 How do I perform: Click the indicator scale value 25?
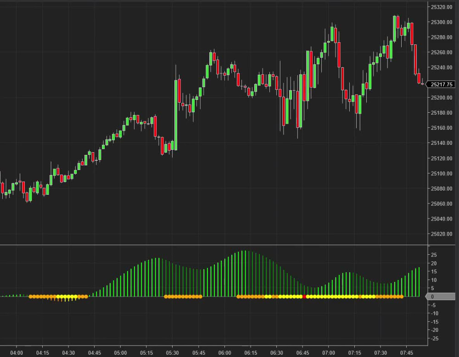tap(434, 255)
